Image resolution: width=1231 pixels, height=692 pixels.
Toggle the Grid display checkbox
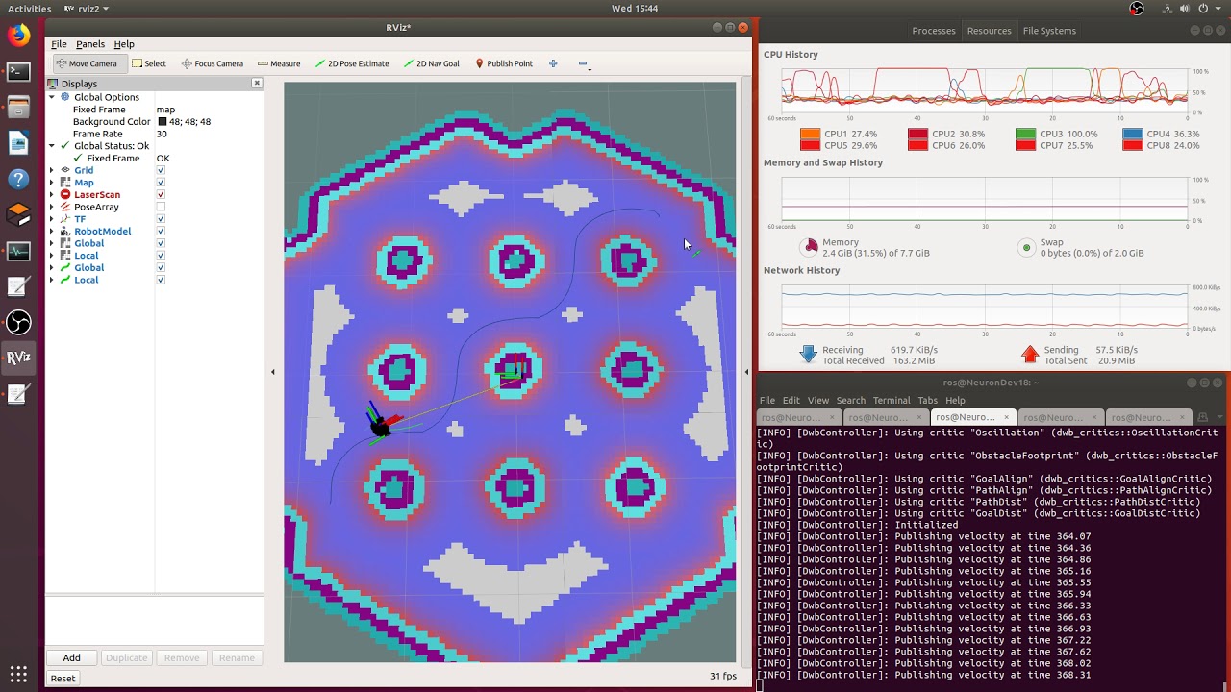(161, 170)
